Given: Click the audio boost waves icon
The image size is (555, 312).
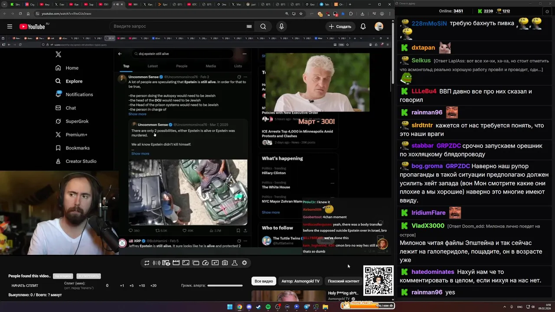Looking at the screenshot, I should tap(157, 263).
